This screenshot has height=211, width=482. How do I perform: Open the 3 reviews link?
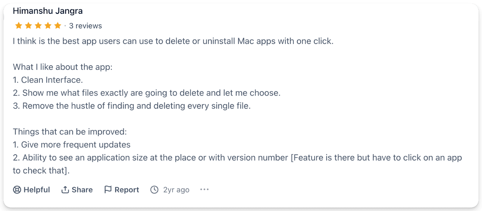(x=86, y=26)
